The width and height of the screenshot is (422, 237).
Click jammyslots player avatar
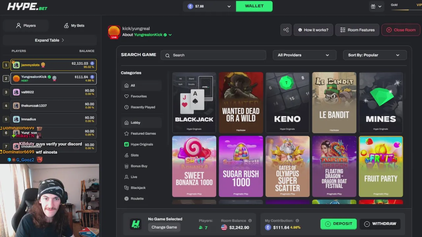(16, 65)
